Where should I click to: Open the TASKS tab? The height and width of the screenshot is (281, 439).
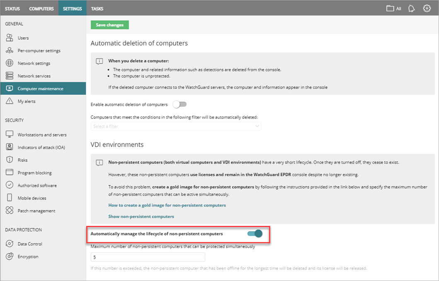(97, 8)
